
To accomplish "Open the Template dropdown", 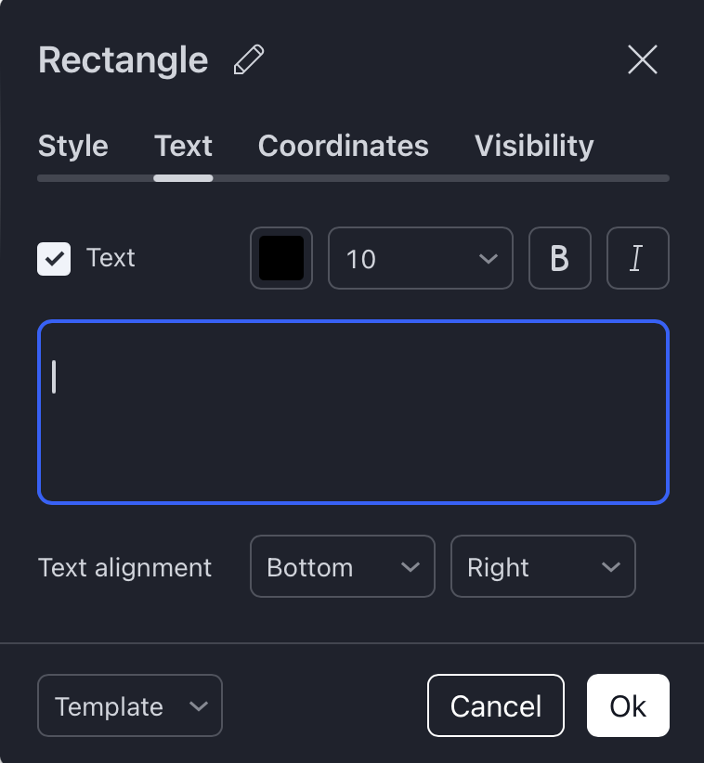I will (x=130, y=706).
